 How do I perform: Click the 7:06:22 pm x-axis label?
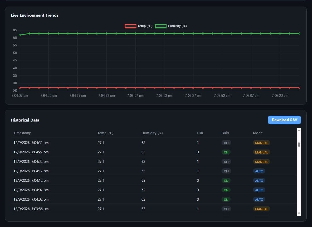280,96
